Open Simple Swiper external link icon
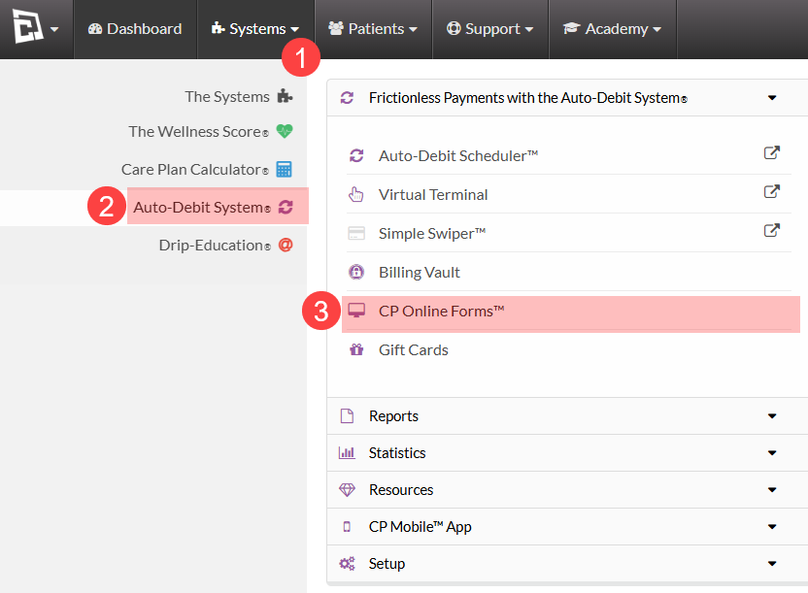This screenshot has height=593, width=808. 771,230
